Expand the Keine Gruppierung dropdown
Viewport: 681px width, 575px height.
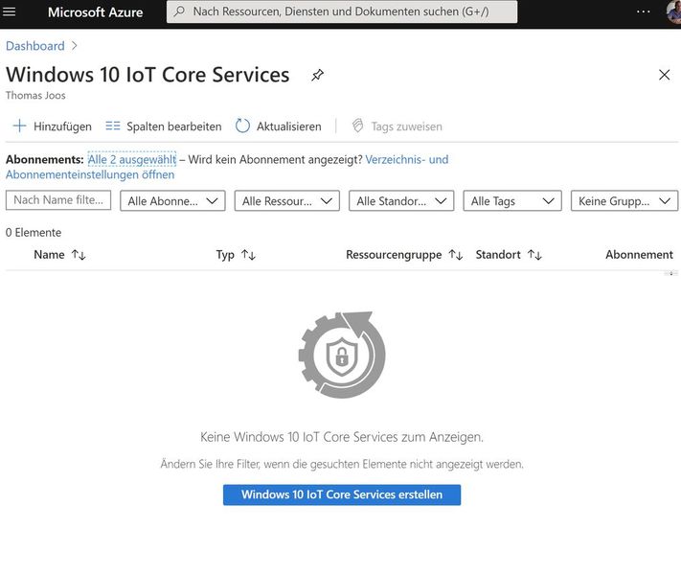click(624, 201)
